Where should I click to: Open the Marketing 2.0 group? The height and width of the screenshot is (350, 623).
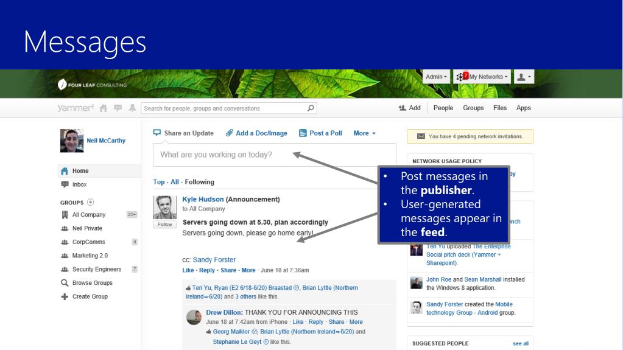point(90,256)
